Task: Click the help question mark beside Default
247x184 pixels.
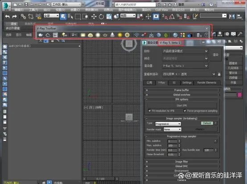Action: (x=216, y=123)
